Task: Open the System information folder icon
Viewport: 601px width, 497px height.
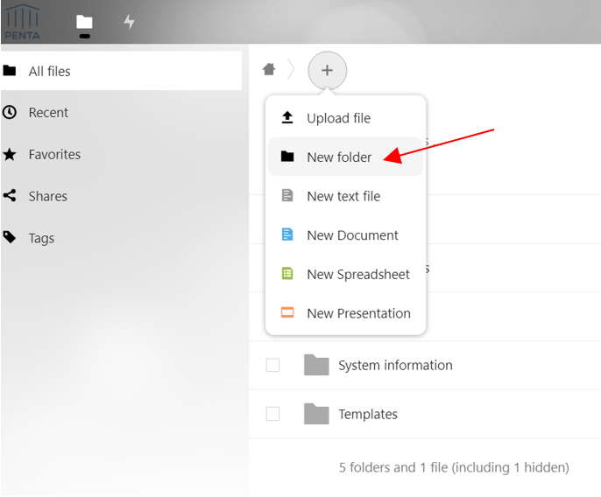Action: pyautogui.click(x=316, y=365)
